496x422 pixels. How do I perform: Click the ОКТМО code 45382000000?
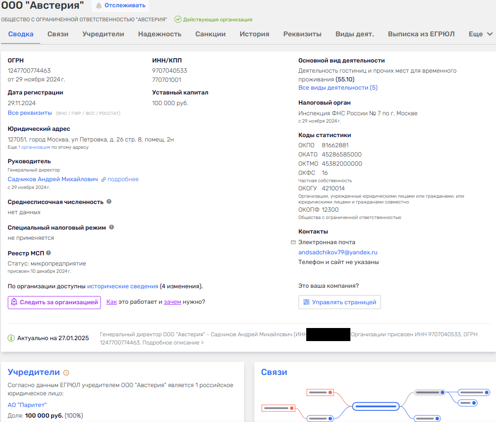342,163
